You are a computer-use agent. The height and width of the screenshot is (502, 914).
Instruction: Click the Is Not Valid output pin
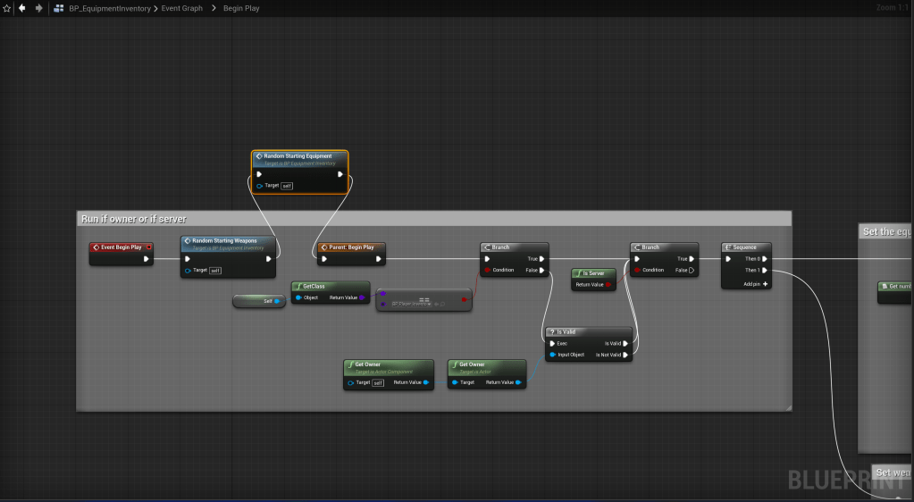coord(625,355)
